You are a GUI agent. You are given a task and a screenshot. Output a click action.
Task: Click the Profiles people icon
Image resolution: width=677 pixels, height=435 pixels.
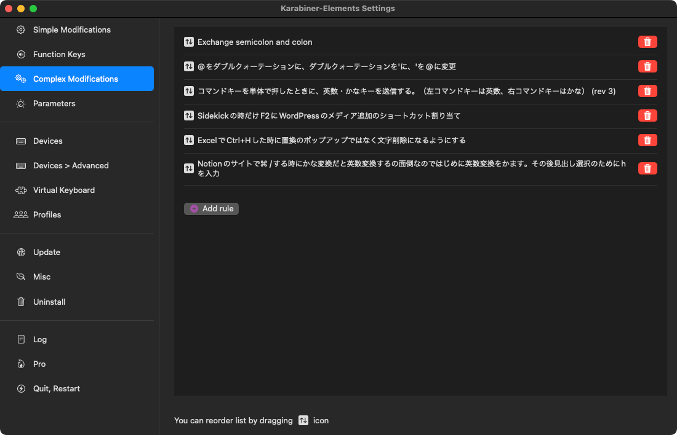pyautogui.click(x=21, y=214)
